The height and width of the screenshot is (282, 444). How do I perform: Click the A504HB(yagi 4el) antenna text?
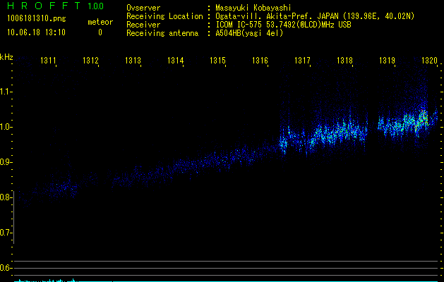pyautogui.click(x=249, y=33)
